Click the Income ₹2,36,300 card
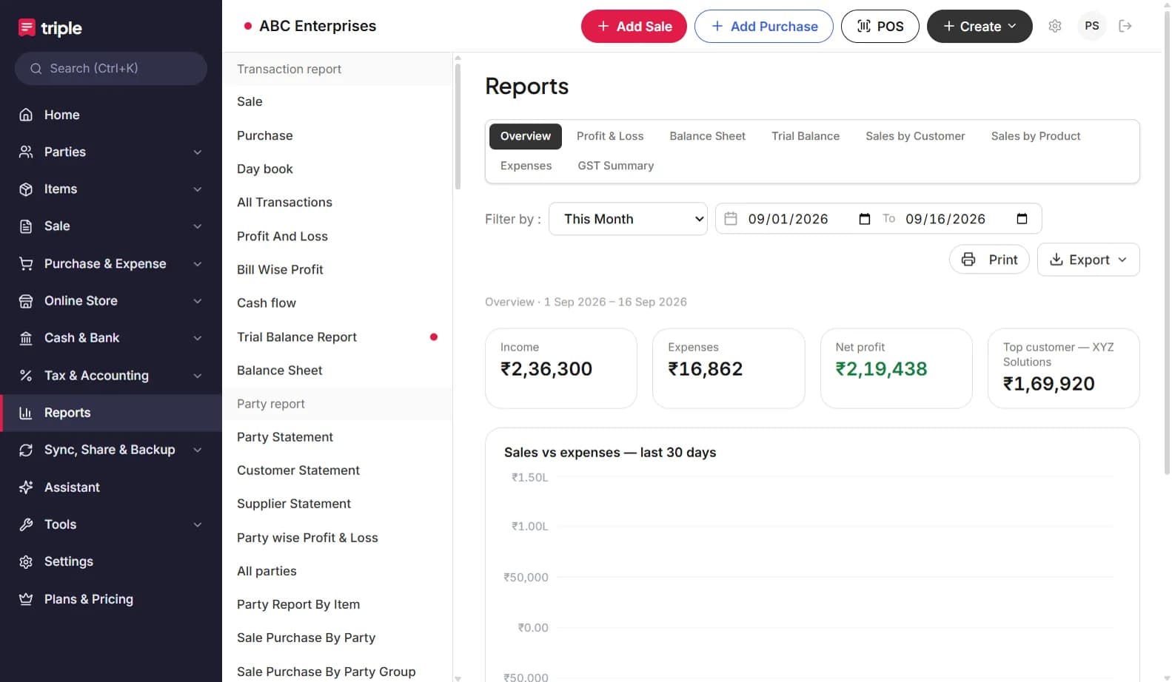The width and height of the screenshot is (1172, 682). [561, 368]
